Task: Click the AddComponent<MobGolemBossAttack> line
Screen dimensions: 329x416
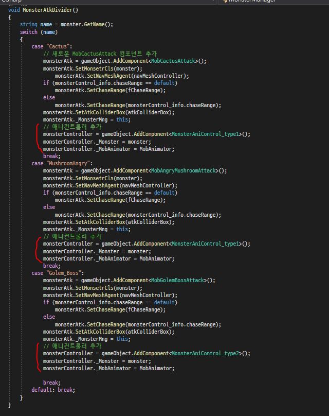Action: [129, 280]
